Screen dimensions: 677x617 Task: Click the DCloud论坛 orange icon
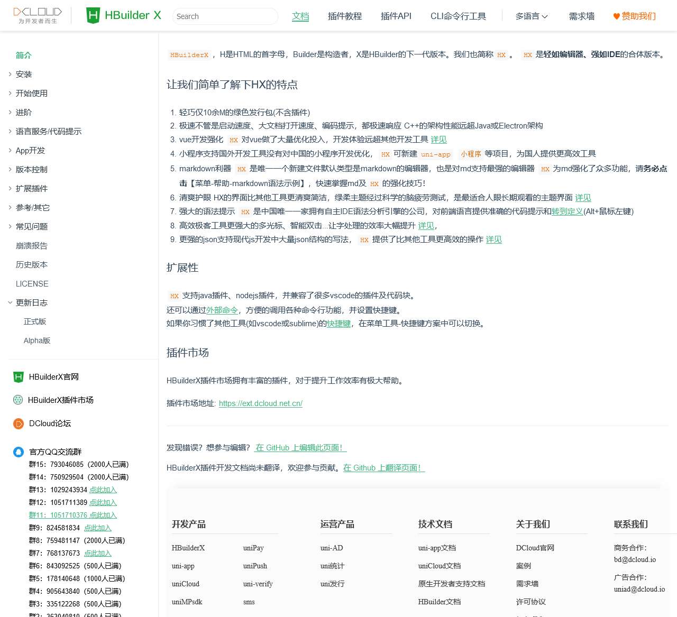coord(19,423)
